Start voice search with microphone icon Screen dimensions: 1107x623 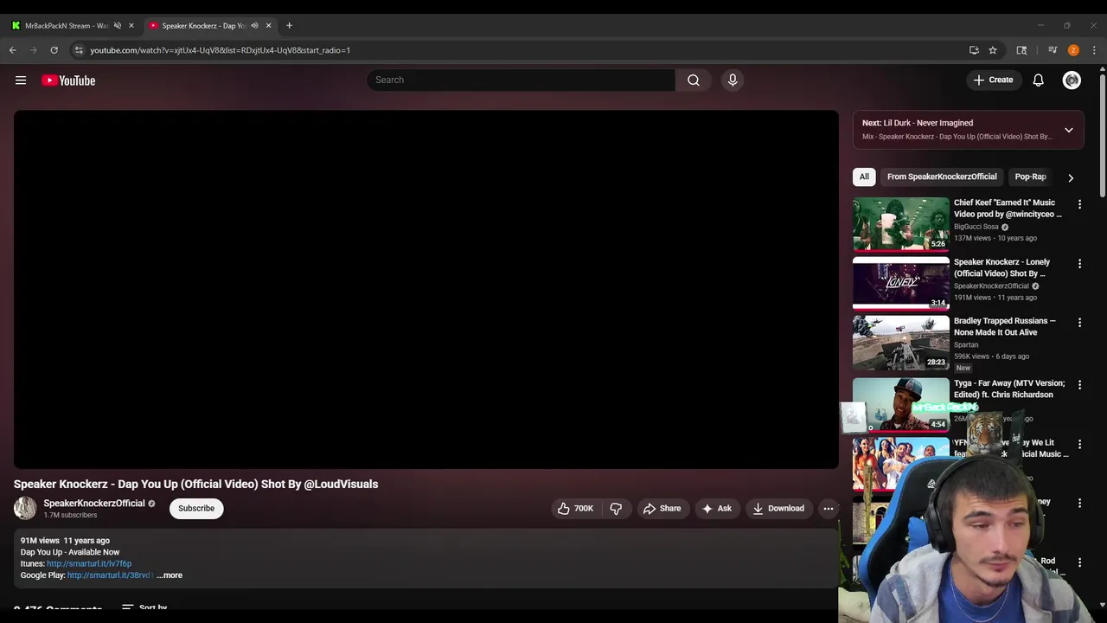(733, 80)
